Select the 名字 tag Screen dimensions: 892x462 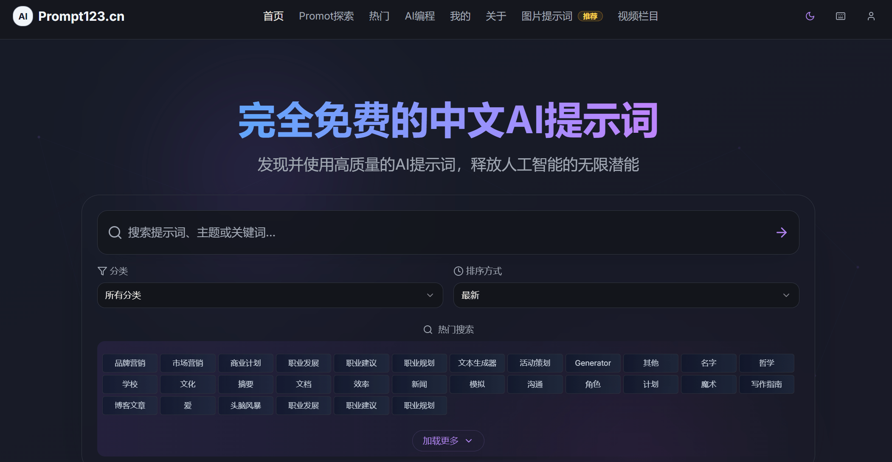709,363
